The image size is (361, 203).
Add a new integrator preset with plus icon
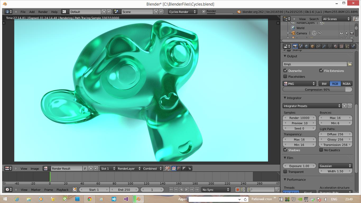point(344,106)
